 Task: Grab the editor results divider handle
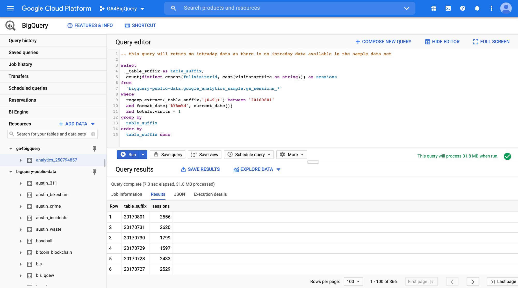(x=313, y=162)
